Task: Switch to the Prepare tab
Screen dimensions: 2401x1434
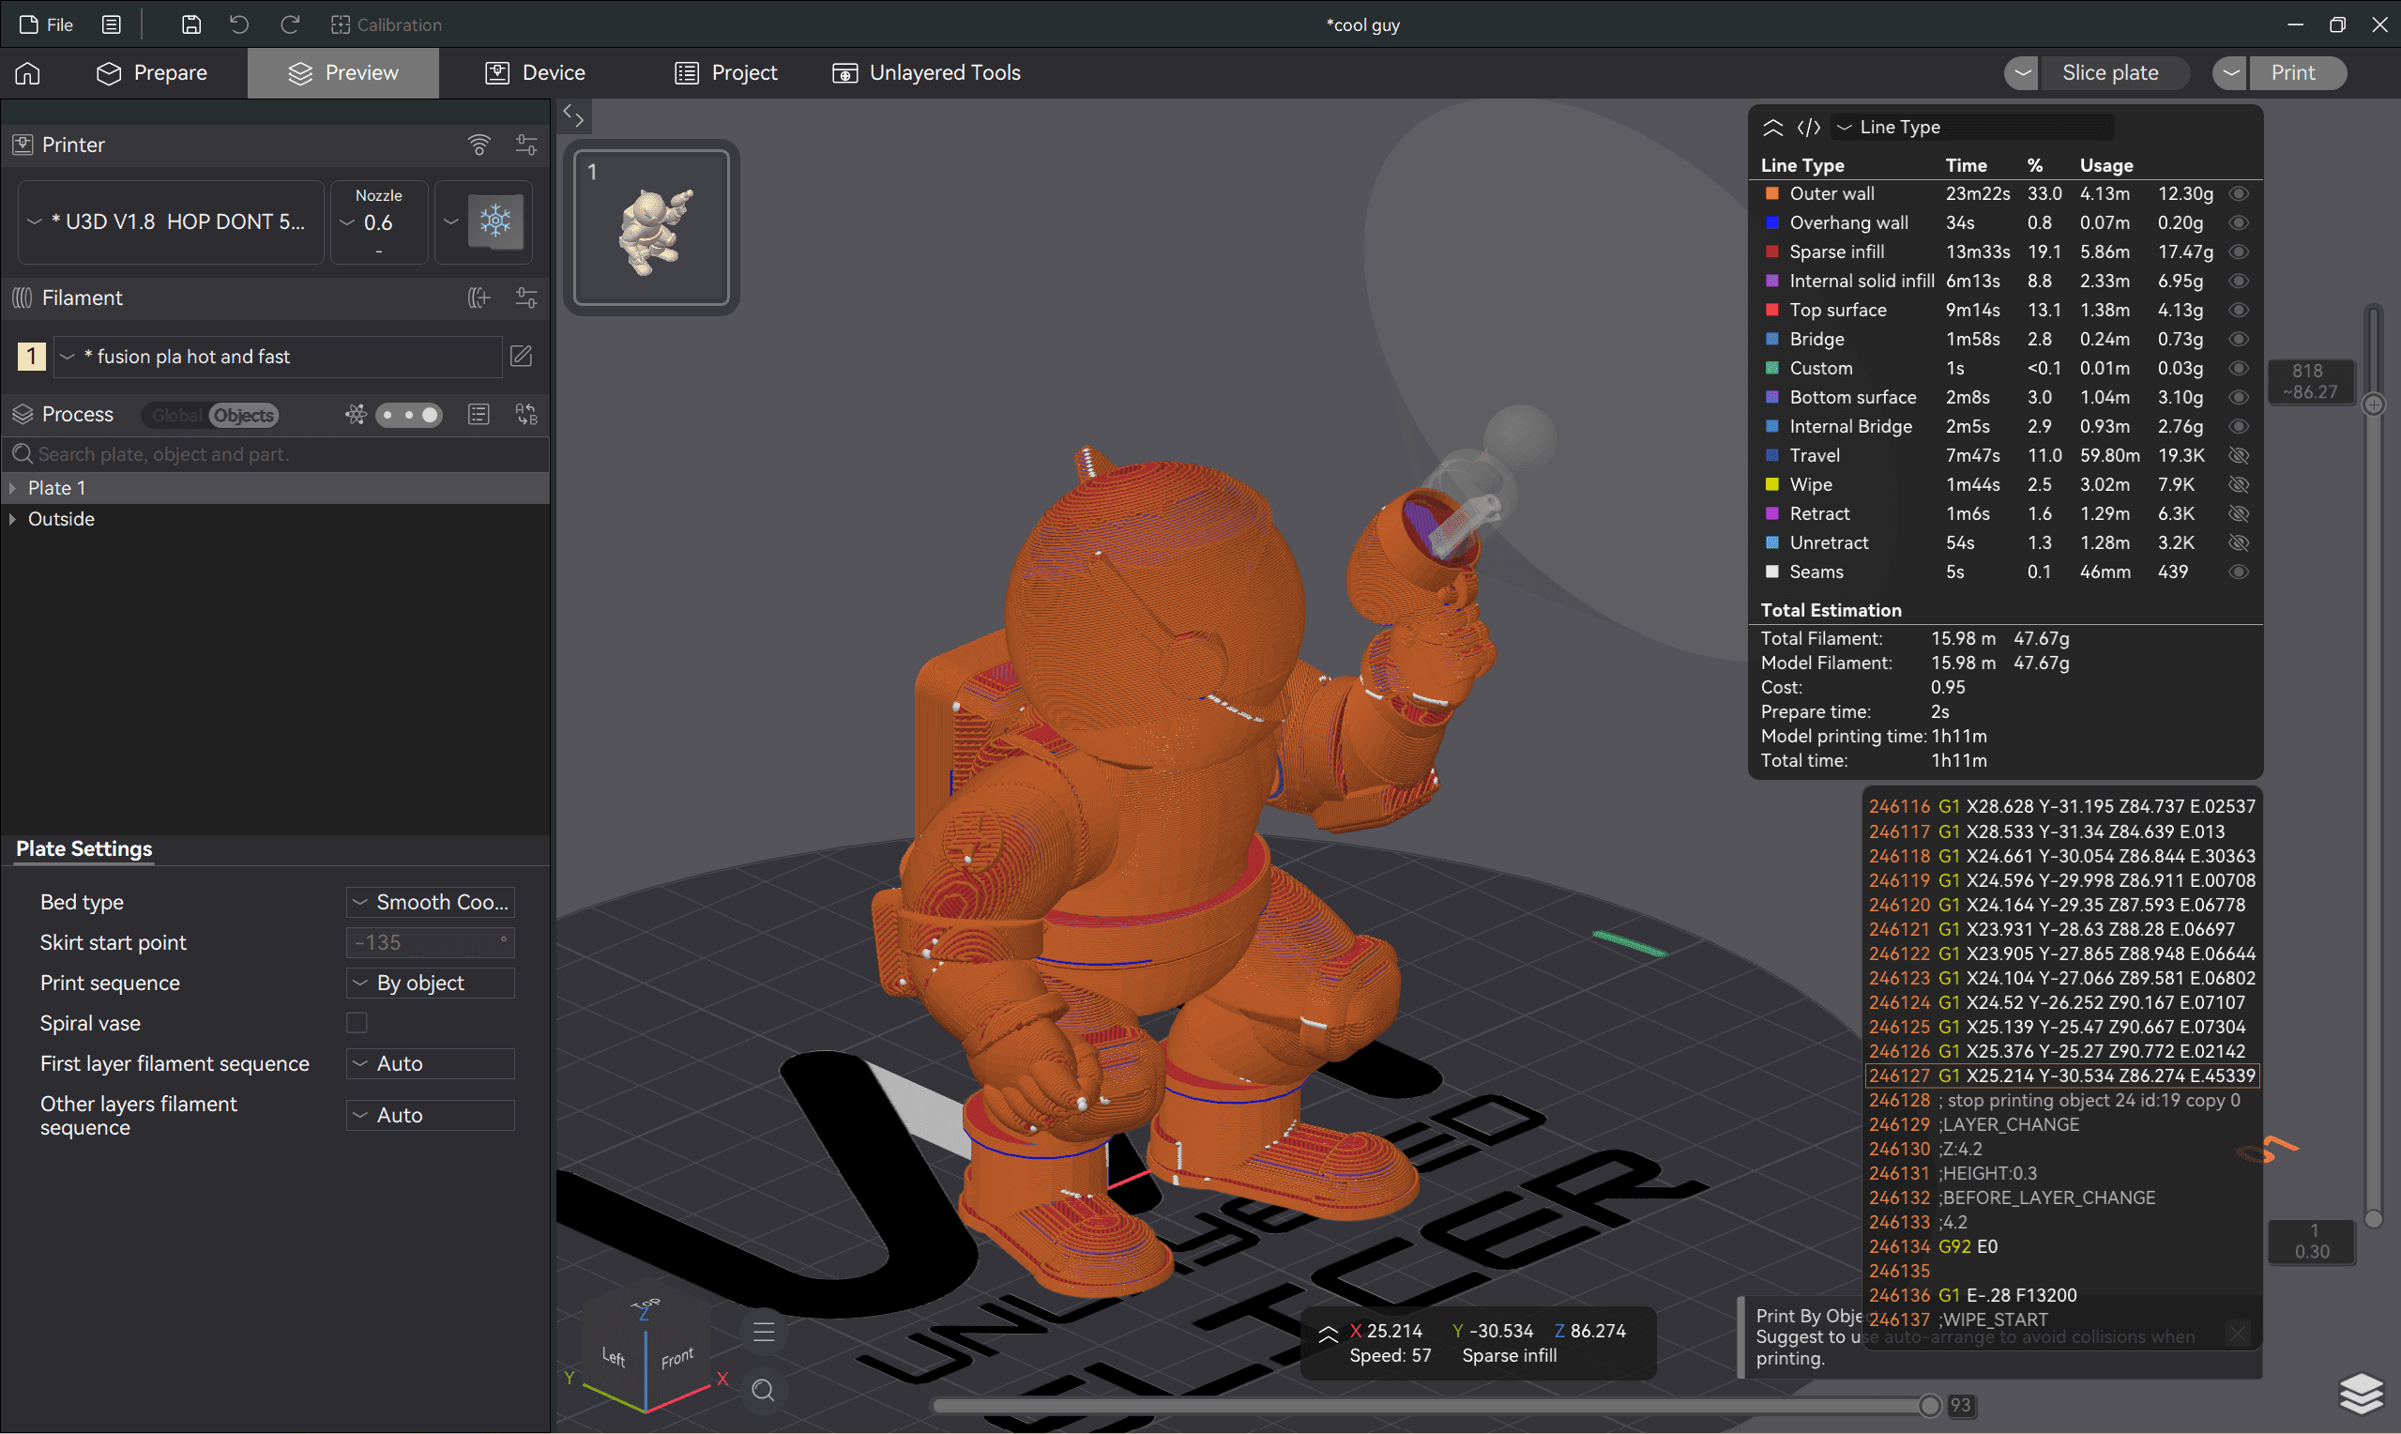Action: (x=152, y=73)
